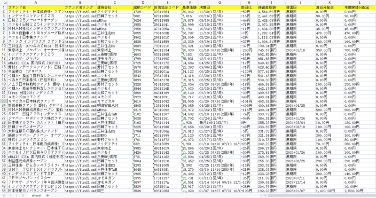Select the annual dividend cell 1,520.00円
376x198 pixels.
click(x=360, y=190)
